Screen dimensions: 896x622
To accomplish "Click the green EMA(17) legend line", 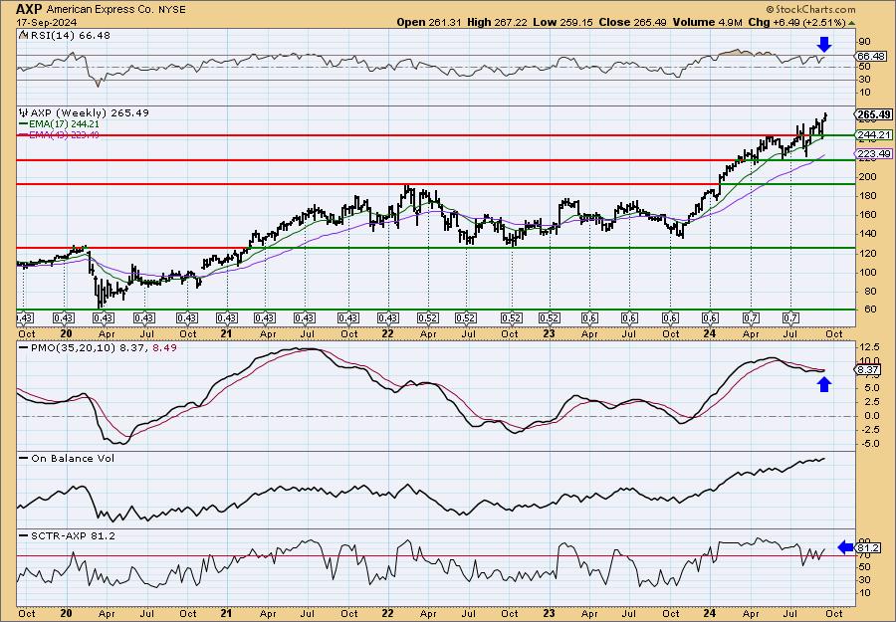I will tap(24, 124).
